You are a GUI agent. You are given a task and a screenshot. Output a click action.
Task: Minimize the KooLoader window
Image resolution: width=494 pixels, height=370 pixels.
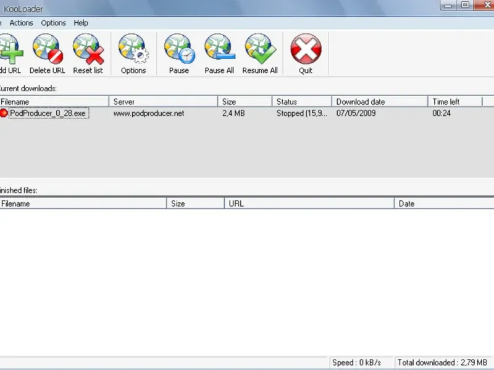pos(449,5)
